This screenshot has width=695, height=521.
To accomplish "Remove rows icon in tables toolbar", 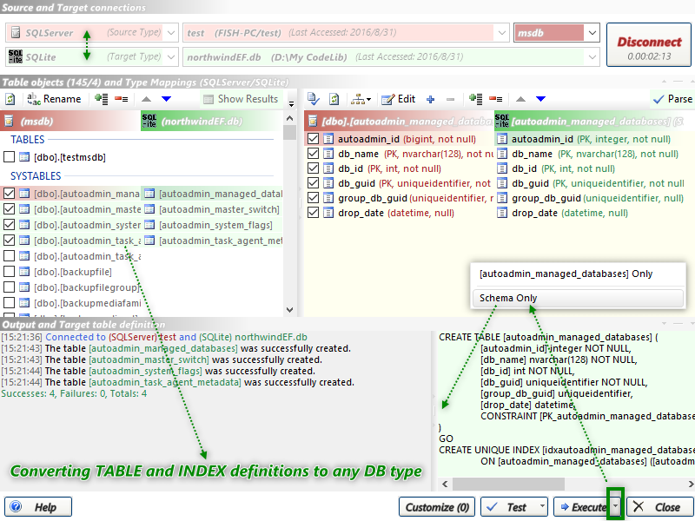I will pos(122,99).
